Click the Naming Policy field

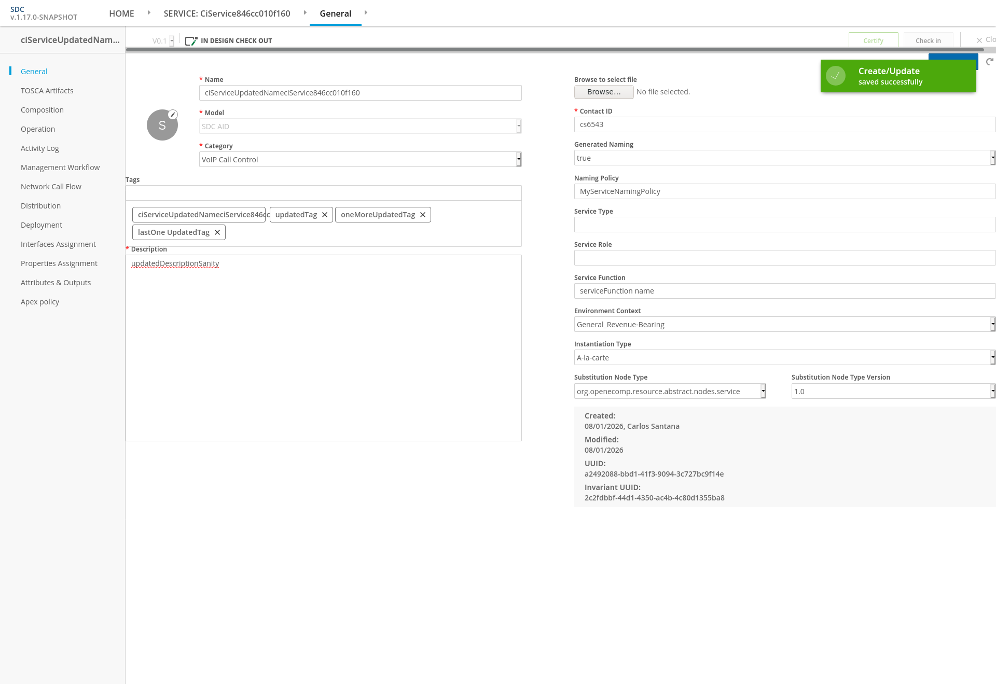click(784, 191)
